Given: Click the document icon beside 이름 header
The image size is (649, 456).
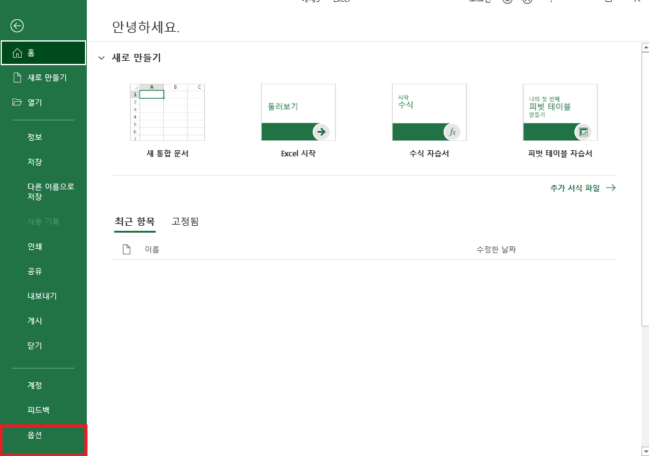Looking at the screenshot, I should tap(127, 249).
